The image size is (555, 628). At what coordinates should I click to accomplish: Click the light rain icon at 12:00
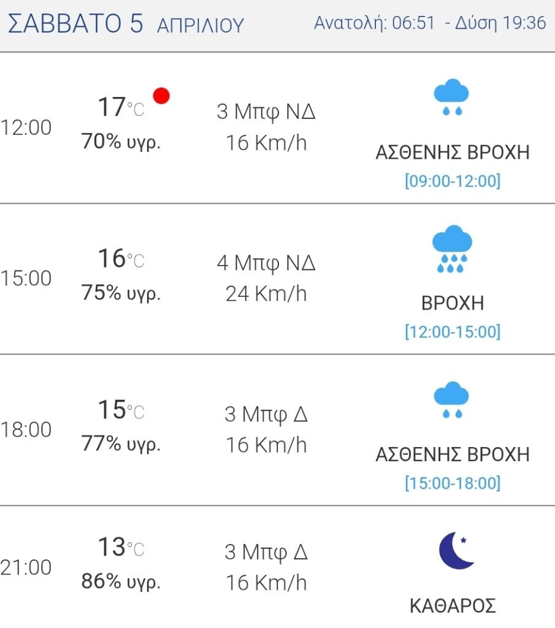(451, 98)
